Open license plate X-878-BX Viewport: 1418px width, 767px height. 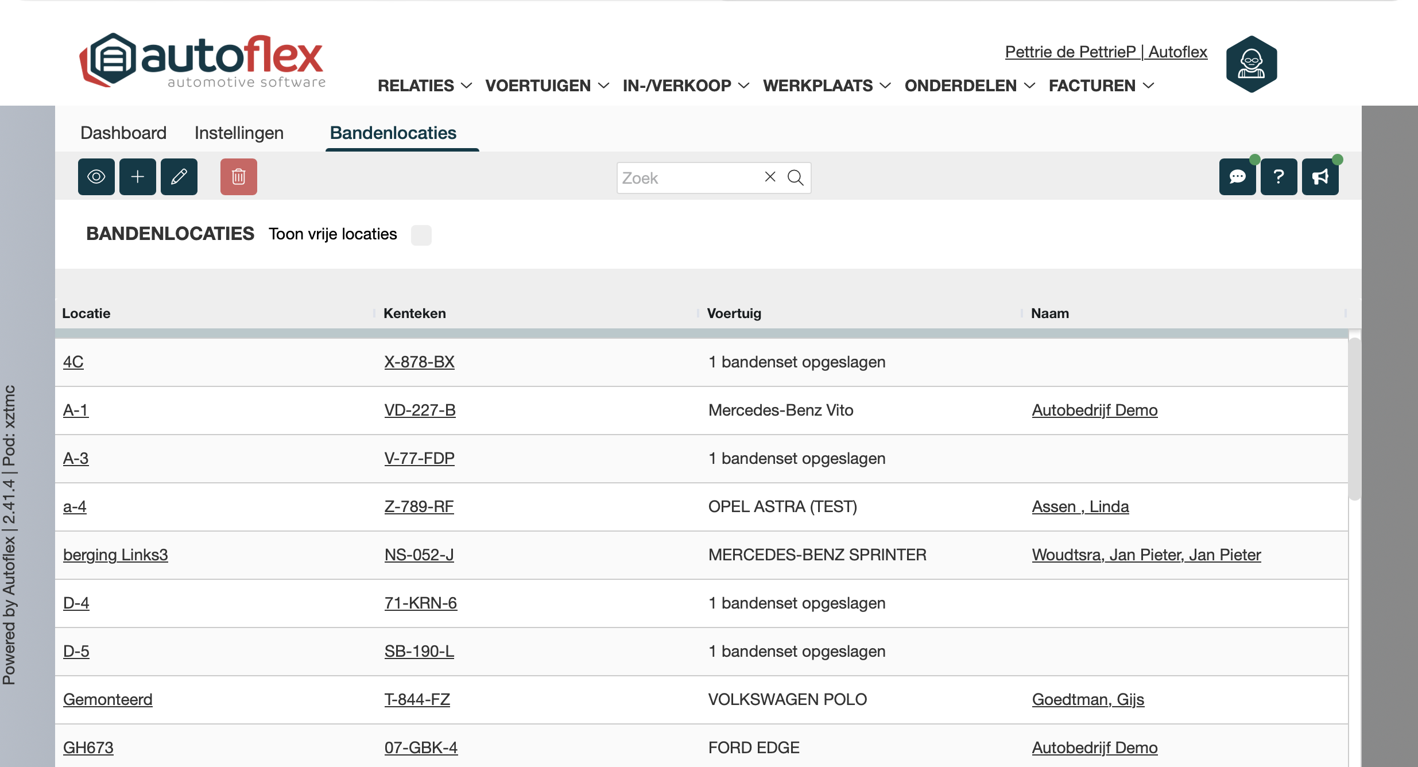419,362
